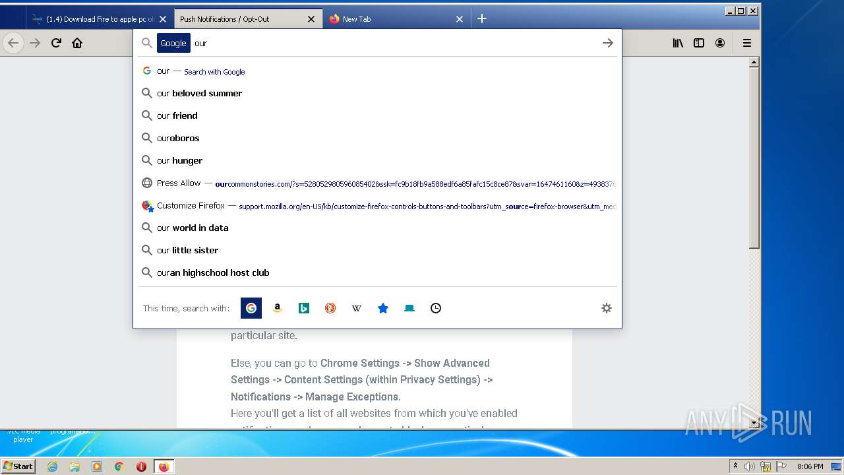
Task: Choose 'our beloved summer' suggestion
Action: point(377,93)
